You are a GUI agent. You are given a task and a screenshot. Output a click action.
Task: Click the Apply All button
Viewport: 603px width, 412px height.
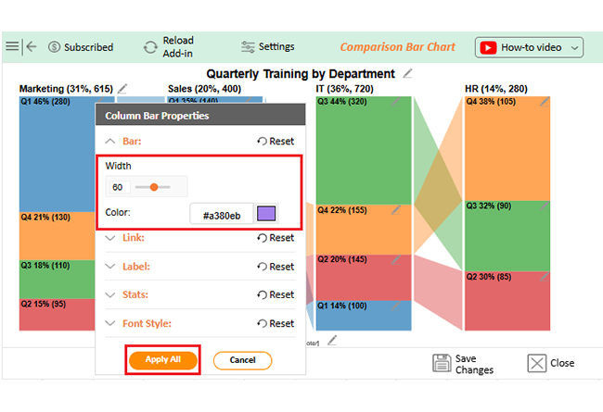click(162, 360)
